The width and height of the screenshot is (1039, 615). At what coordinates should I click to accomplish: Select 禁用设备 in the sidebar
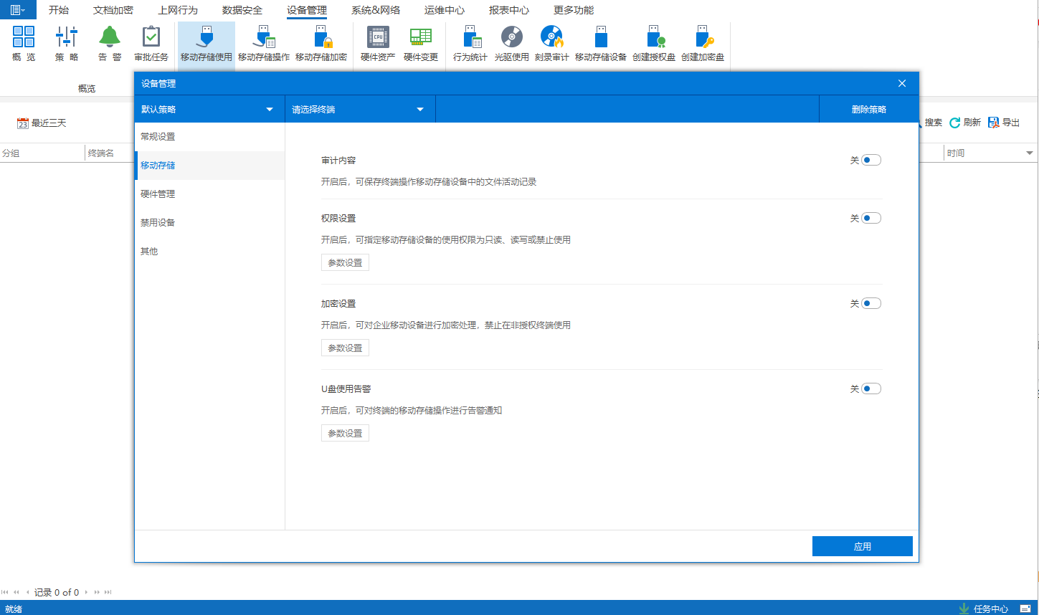[158, 223]
